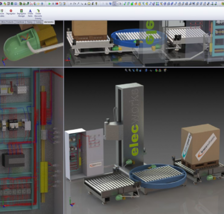Viewport: 224px width, 214px height.
Task: Click the red record macro button
Action: pyautogui.click(x=57, y=3)
